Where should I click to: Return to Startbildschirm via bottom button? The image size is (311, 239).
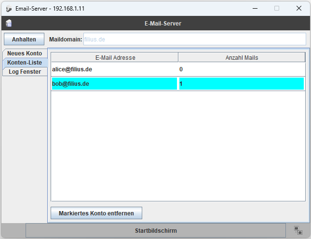156,231
